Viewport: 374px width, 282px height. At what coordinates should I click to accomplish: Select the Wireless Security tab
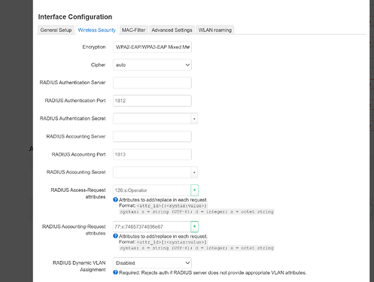[97, 30]
